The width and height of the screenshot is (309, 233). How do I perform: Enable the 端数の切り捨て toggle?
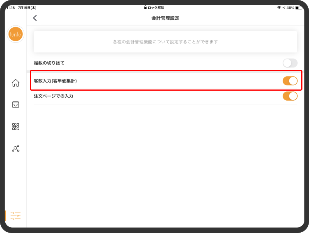290,63
